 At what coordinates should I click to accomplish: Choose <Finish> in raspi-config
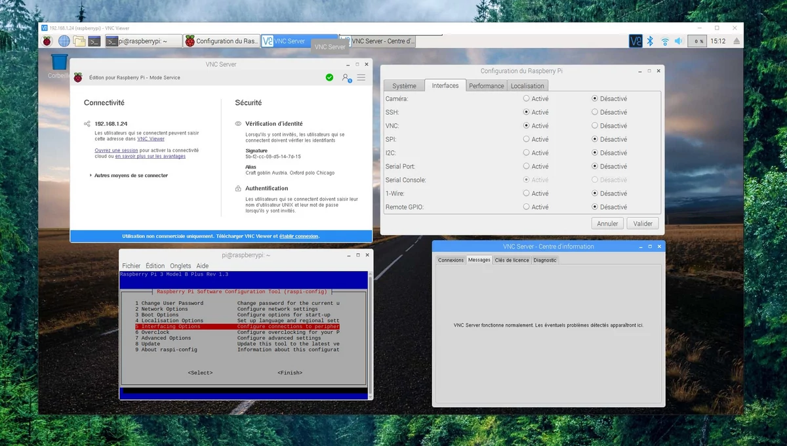point(290,373)
